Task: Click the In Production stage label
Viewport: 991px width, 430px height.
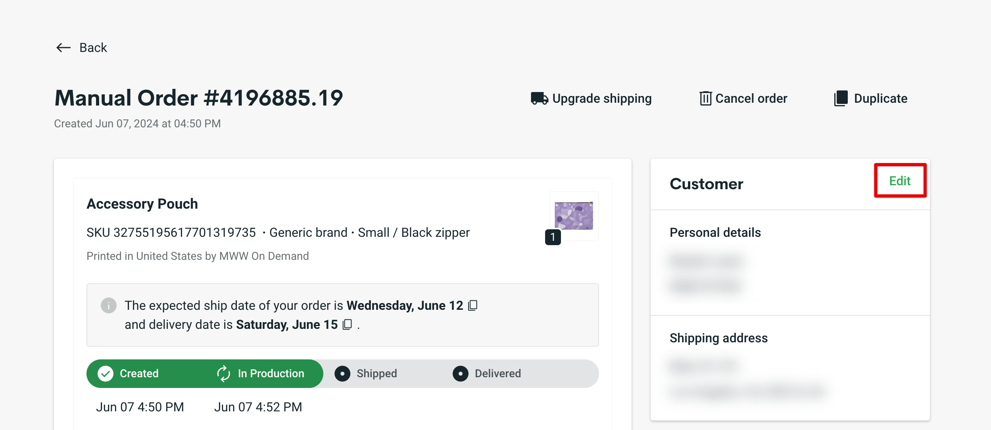Action: [270, 373]
